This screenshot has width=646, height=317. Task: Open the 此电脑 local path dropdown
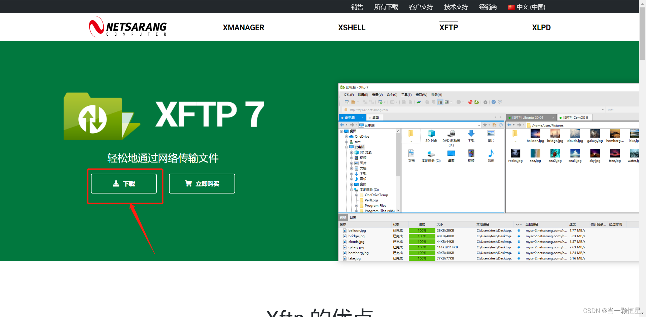click(479, 125)
